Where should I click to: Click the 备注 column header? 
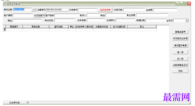tap(142, 27)
